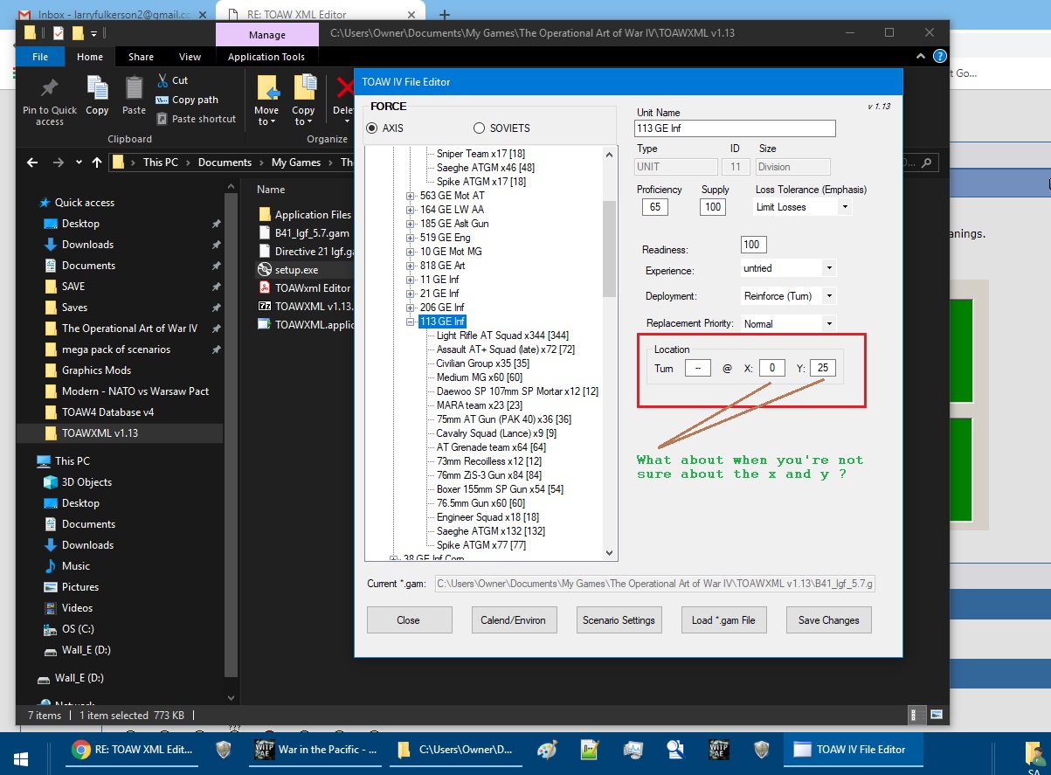The height and width of the screenshot is (775, 1051).
Task: Select Application Files folder in list
Action: tap(313, 215)
